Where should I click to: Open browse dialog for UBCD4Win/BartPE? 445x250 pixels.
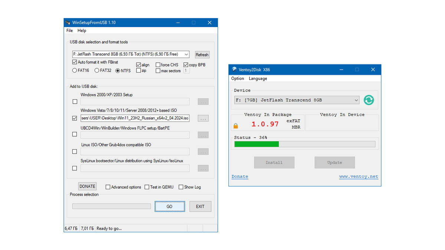click(203, 135)
